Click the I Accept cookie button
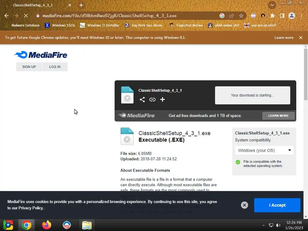 (277, 205)
